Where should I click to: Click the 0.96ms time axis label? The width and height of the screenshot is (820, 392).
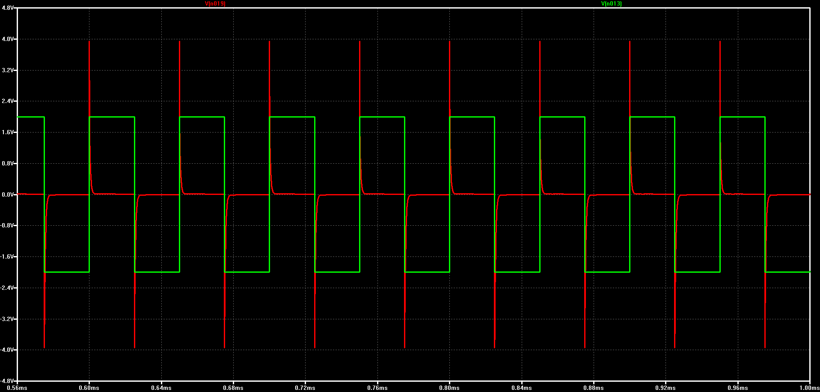(x=738, y=388)
